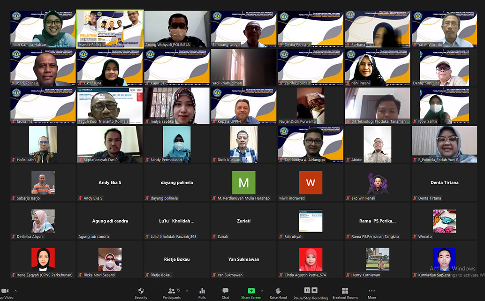Pause the recording using the pause icon

pos(307,290)
